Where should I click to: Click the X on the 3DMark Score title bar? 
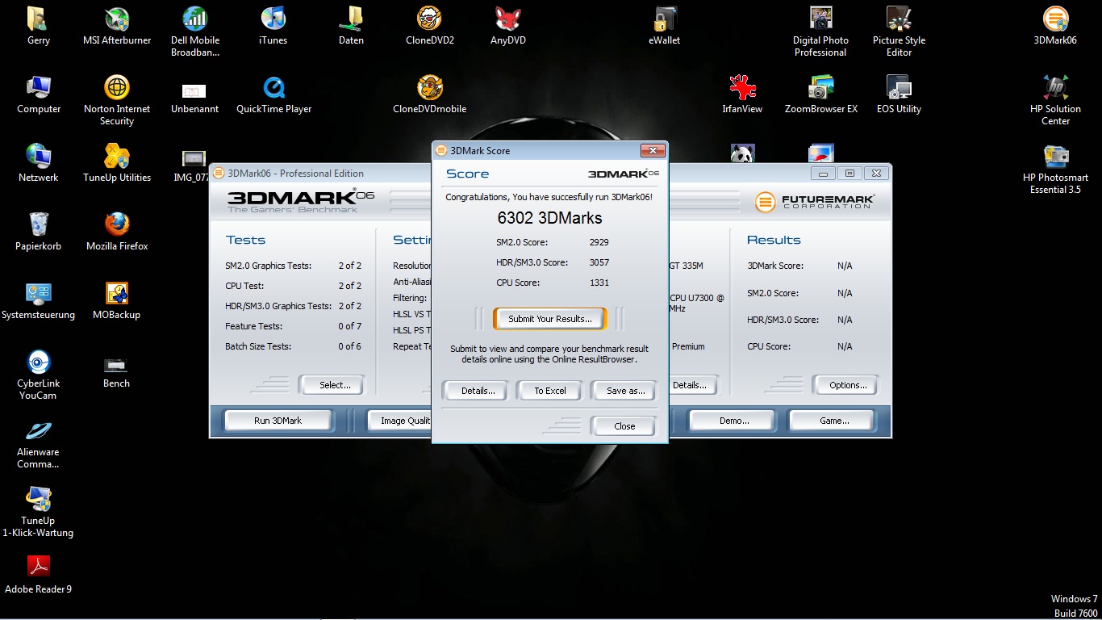653,150
